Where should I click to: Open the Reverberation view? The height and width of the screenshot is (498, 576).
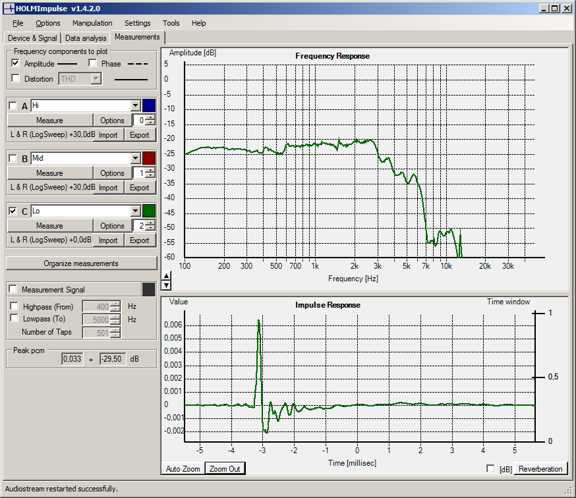[x=540, y=468]
